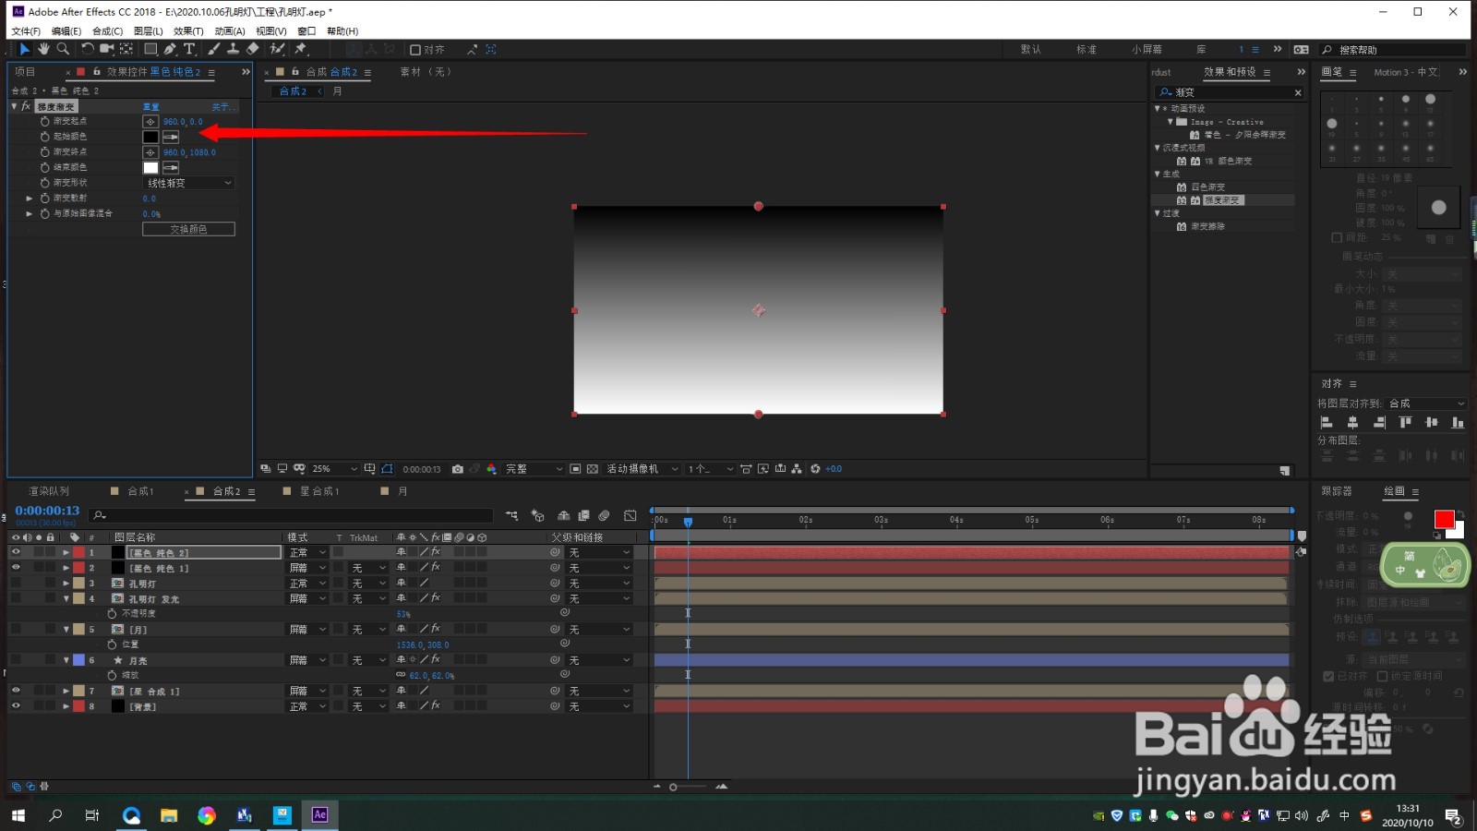Switch to the 渲染队列 tab

click(x=49, y=491)
